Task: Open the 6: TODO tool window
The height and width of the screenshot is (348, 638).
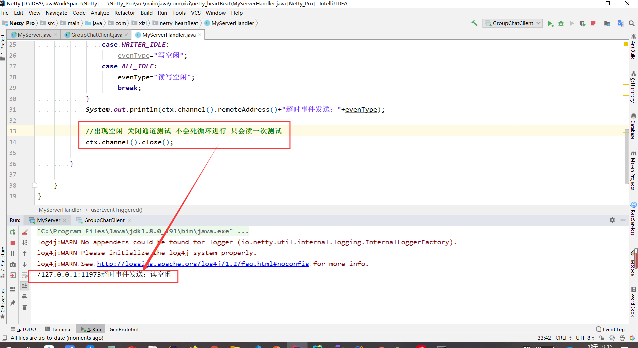Action: 23,329
